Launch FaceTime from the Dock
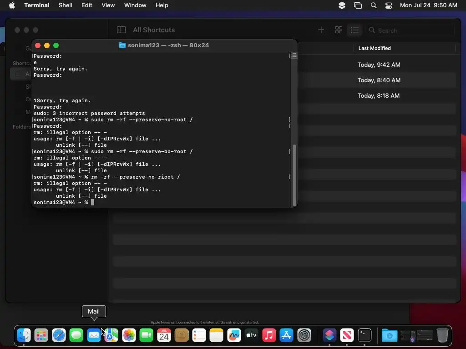This screenshot has width=466, height=349. (146, 335)
